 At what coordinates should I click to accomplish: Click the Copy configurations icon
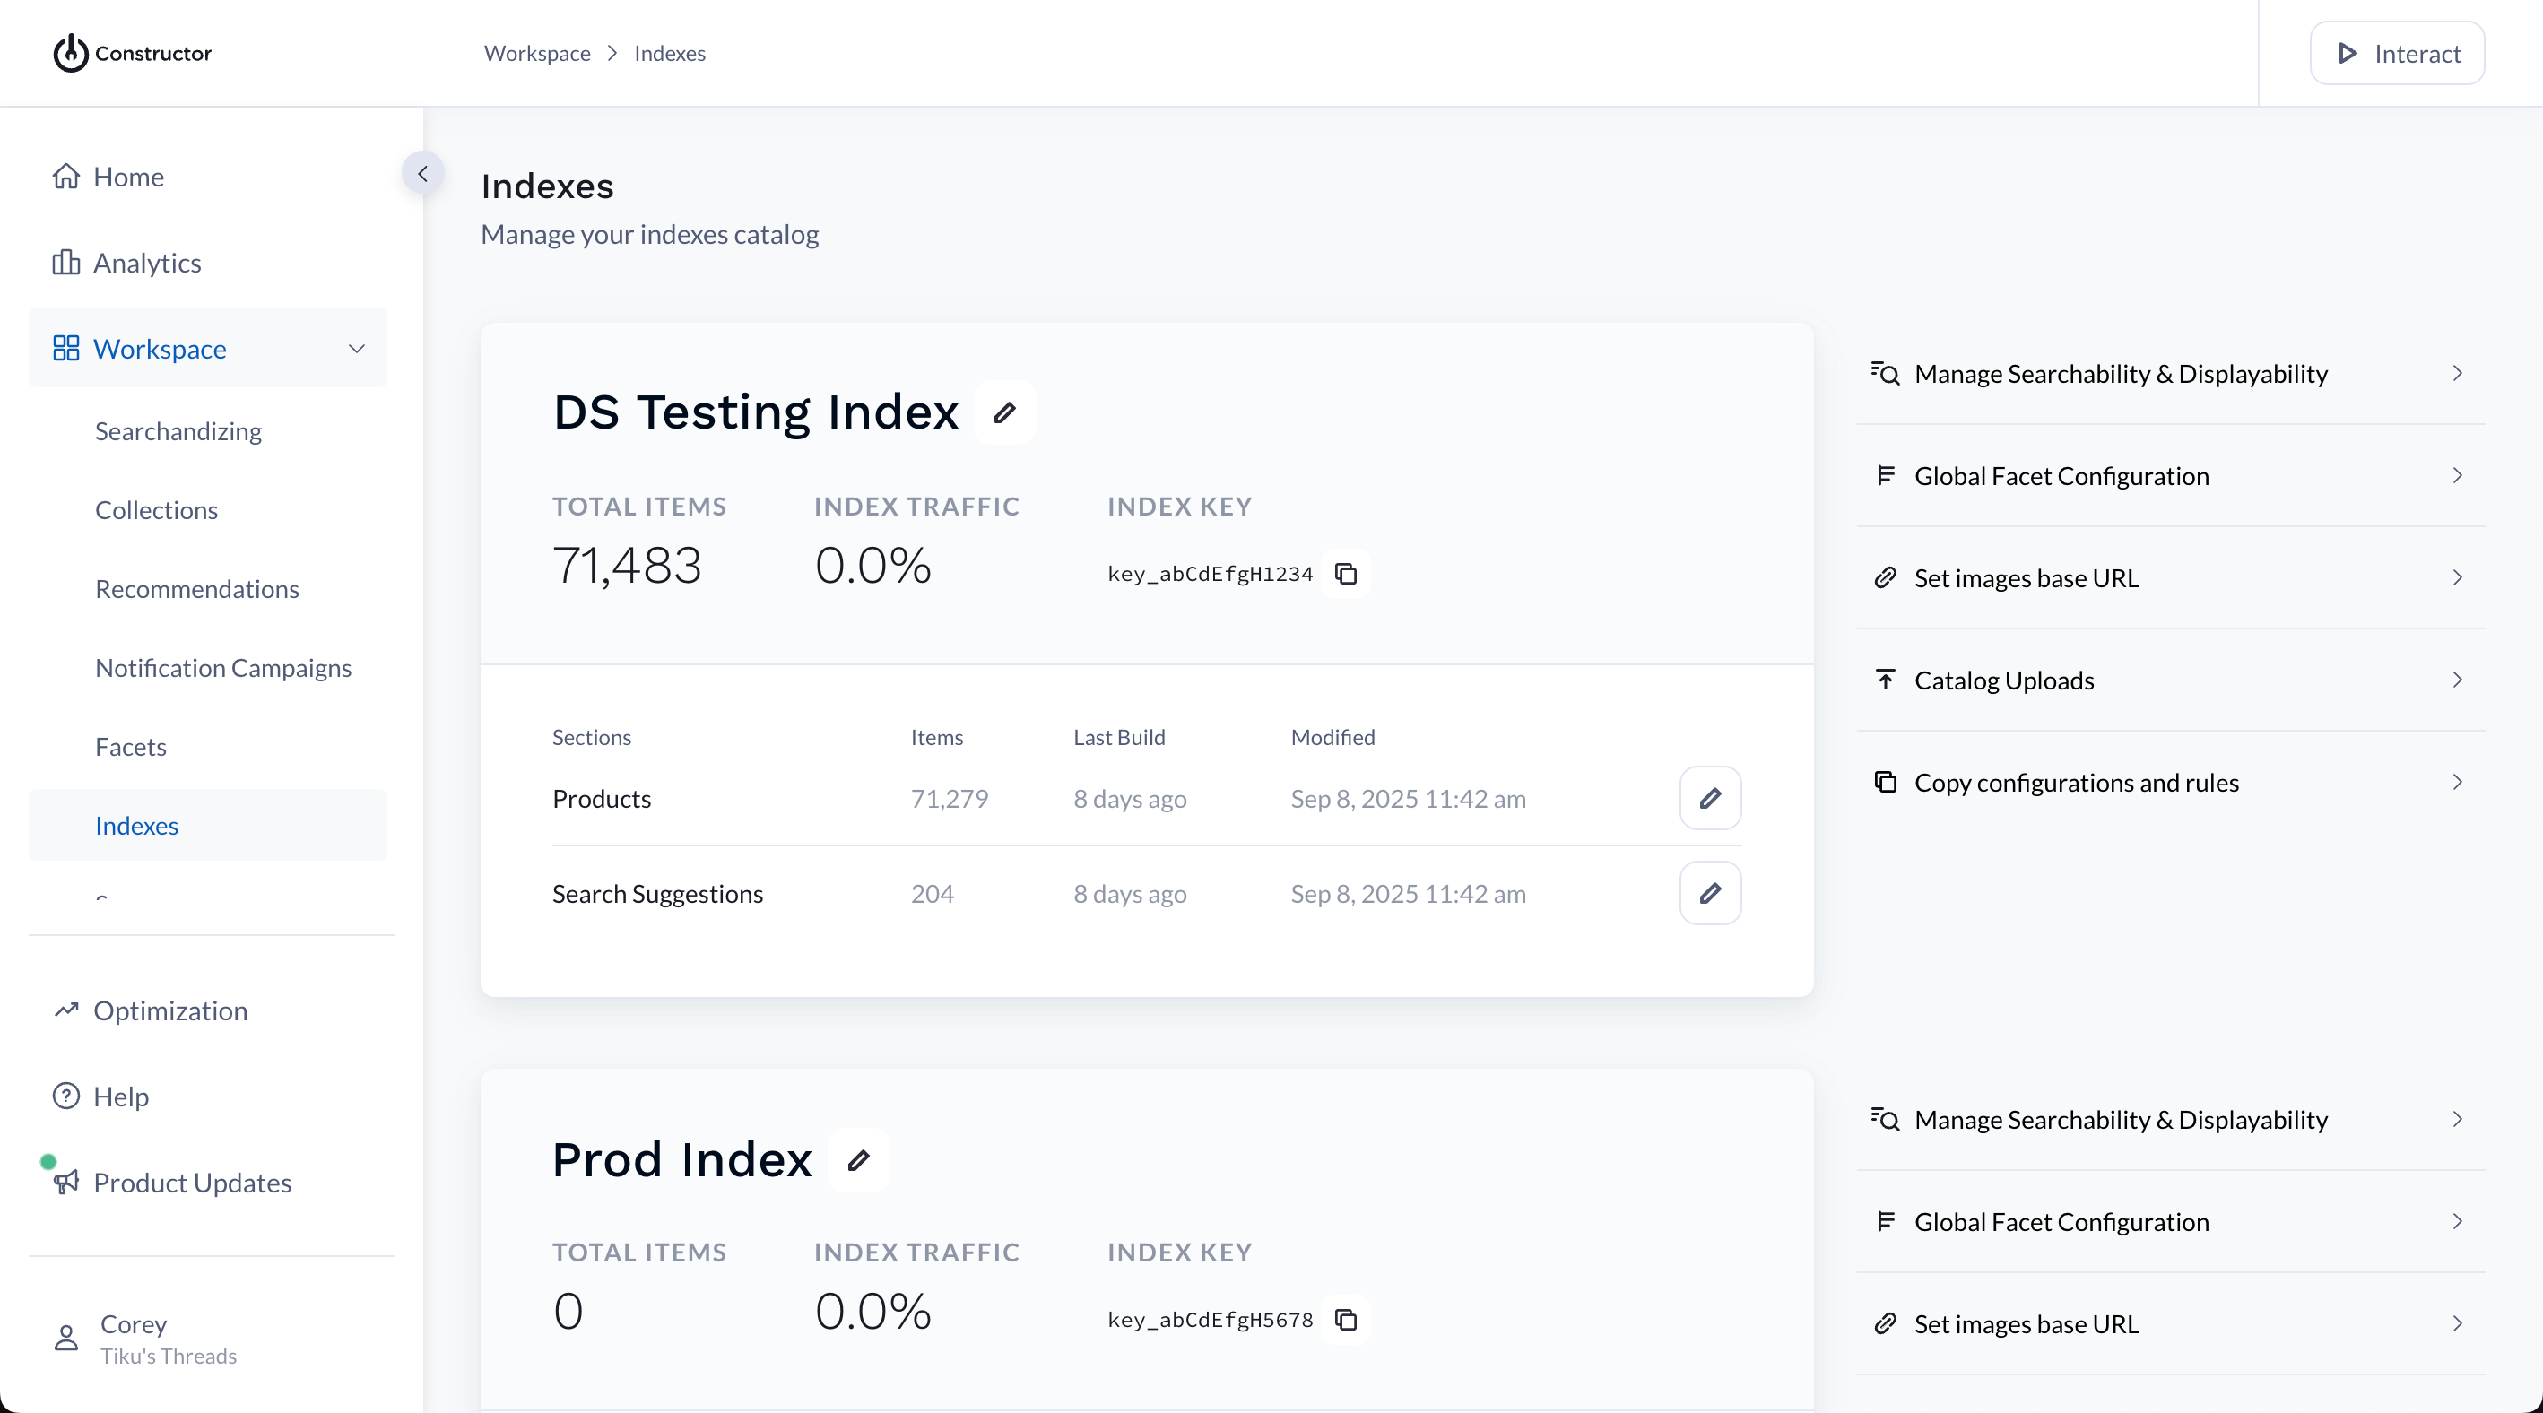coord(1886,782)
